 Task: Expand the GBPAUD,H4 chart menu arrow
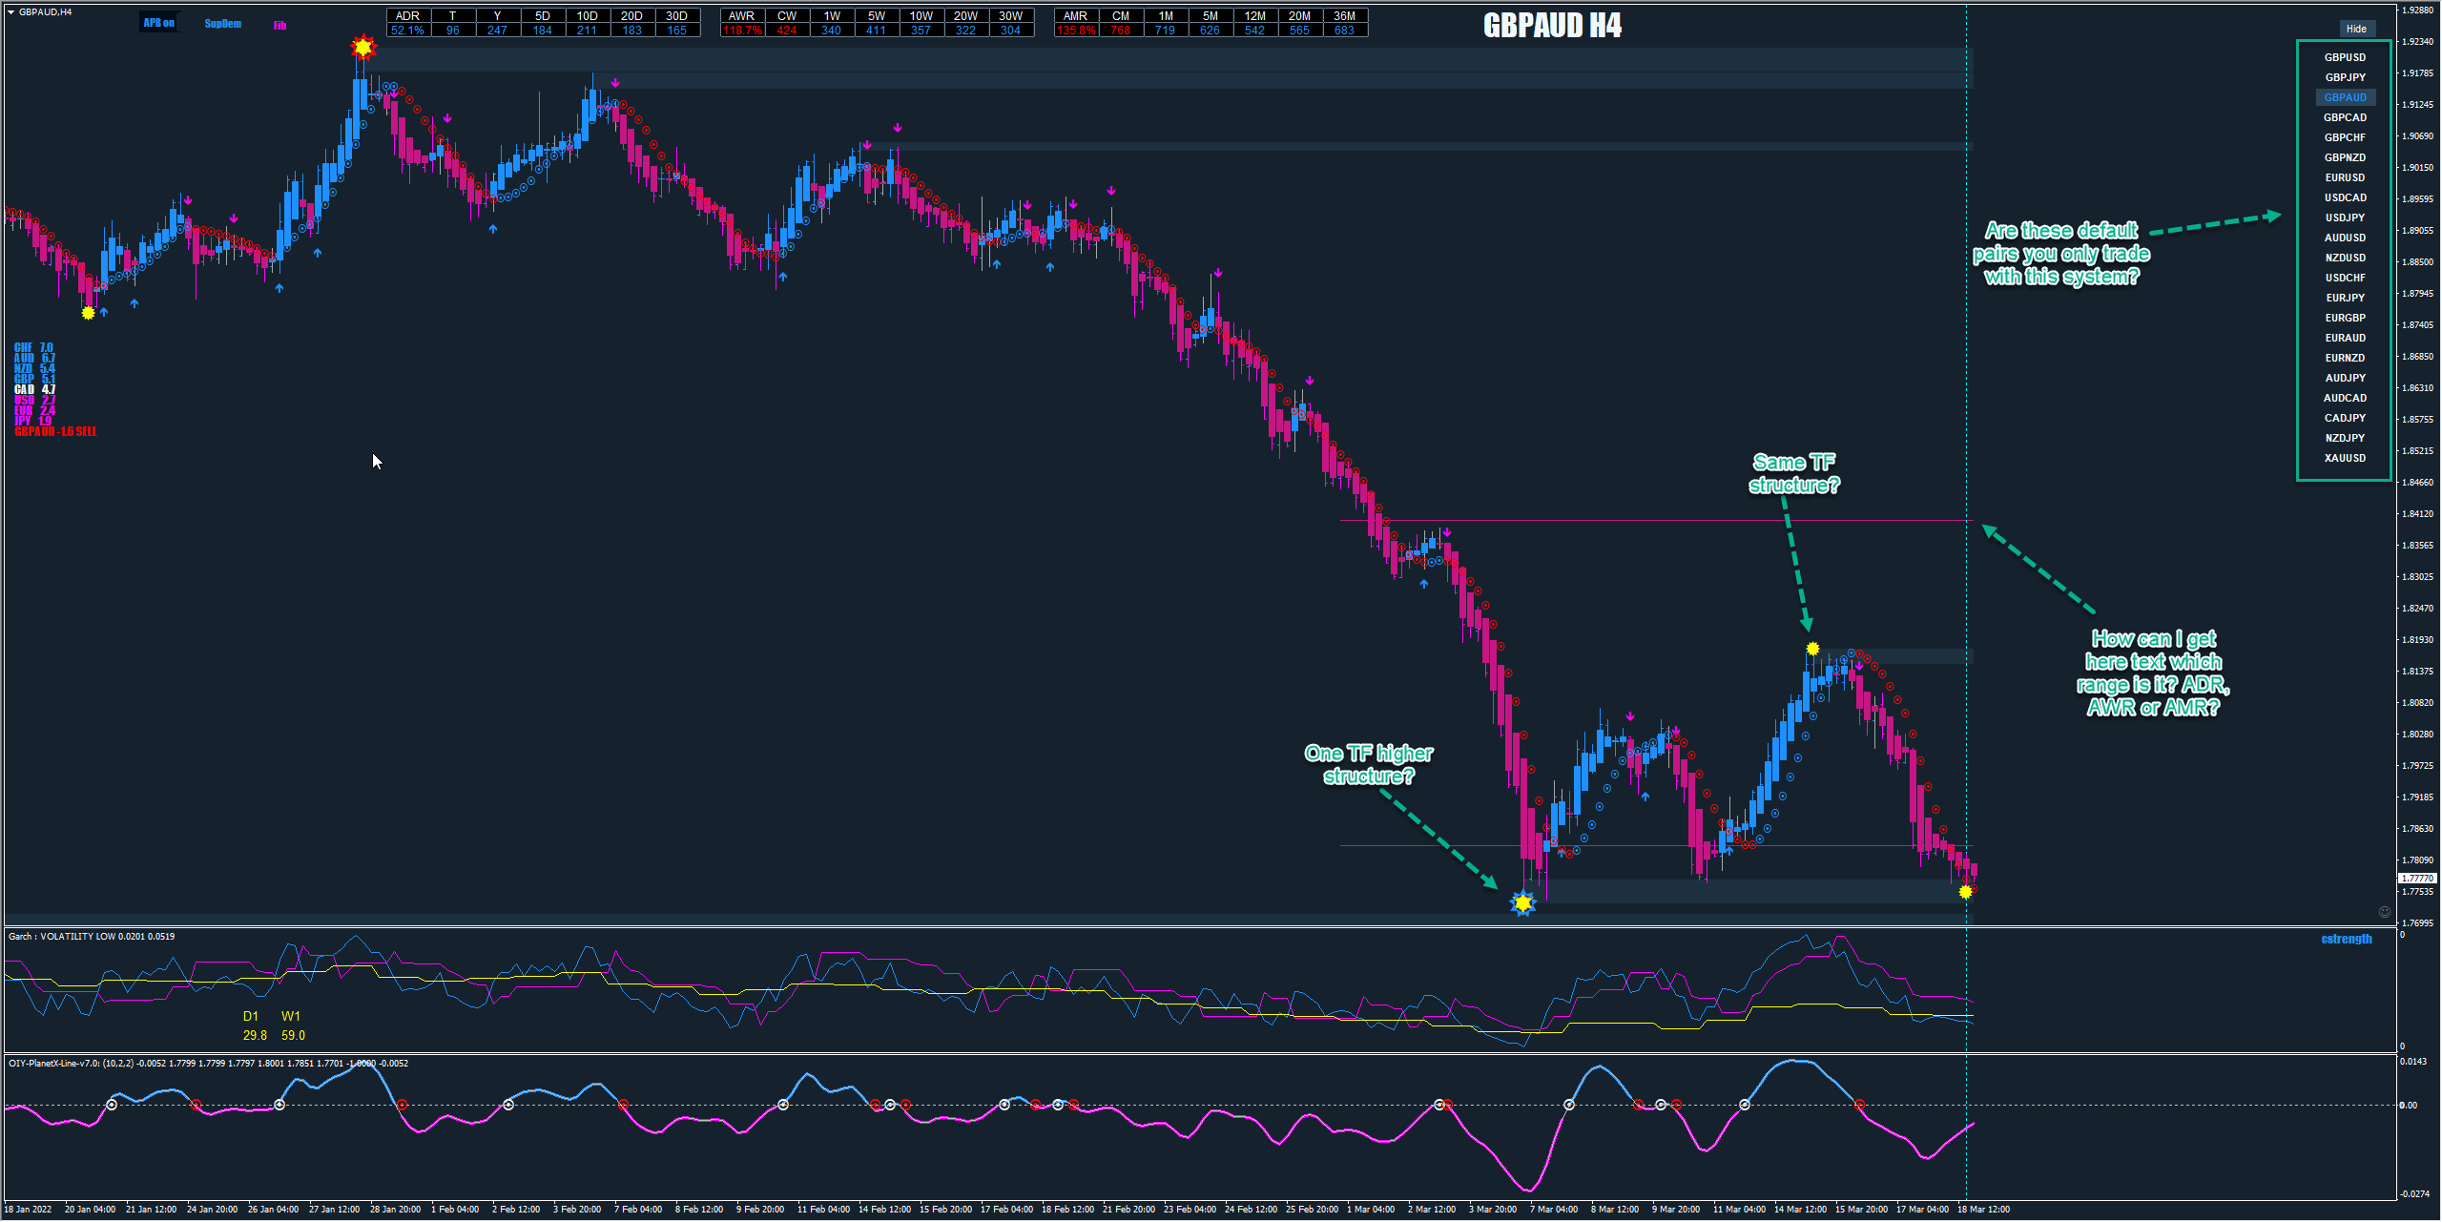11,12
